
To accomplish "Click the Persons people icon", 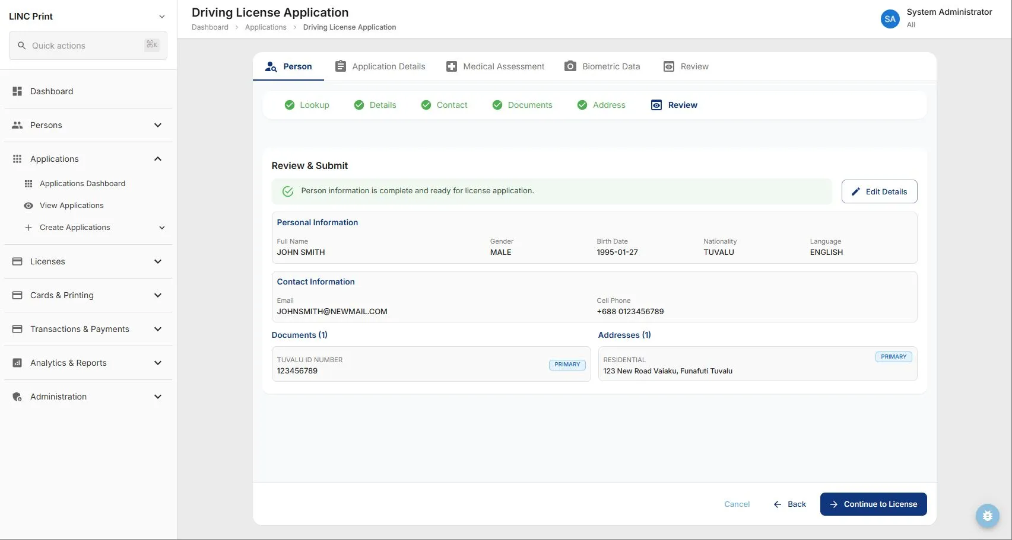I will tap(17, 125).
